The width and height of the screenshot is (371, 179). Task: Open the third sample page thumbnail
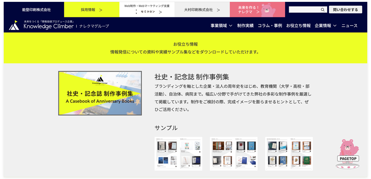289,153
